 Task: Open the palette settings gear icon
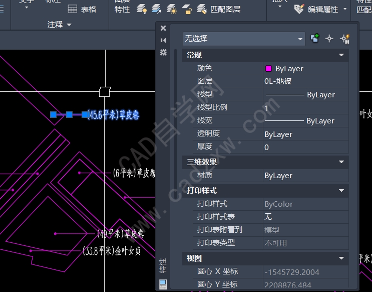(x=163, y=52)
